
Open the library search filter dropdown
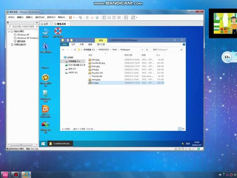click(x=37, y=26)
